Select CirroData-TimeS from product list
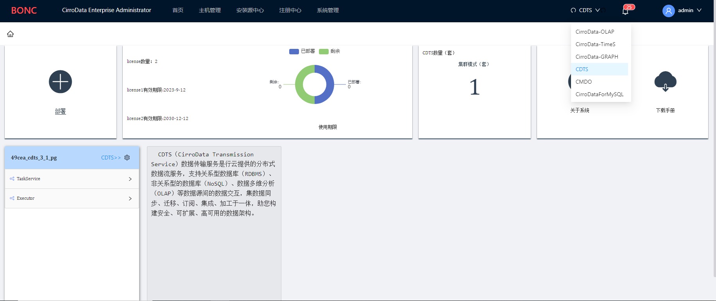Screen dimensions: 716x301 coord(600,44)
